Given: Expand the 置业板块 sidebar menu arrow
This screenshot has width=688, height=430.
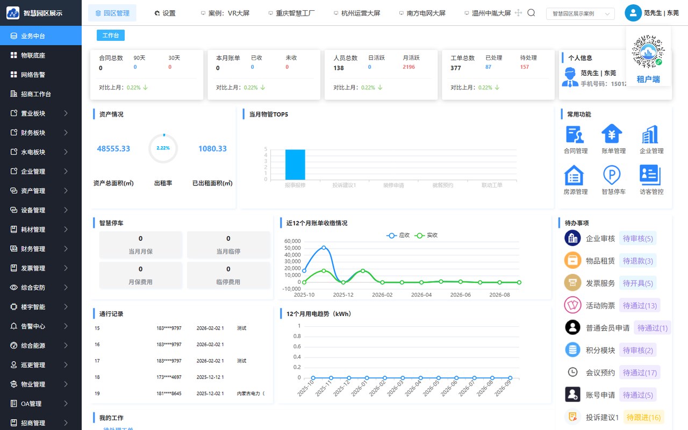Looking at the screenshot, I should coord(66,113).
